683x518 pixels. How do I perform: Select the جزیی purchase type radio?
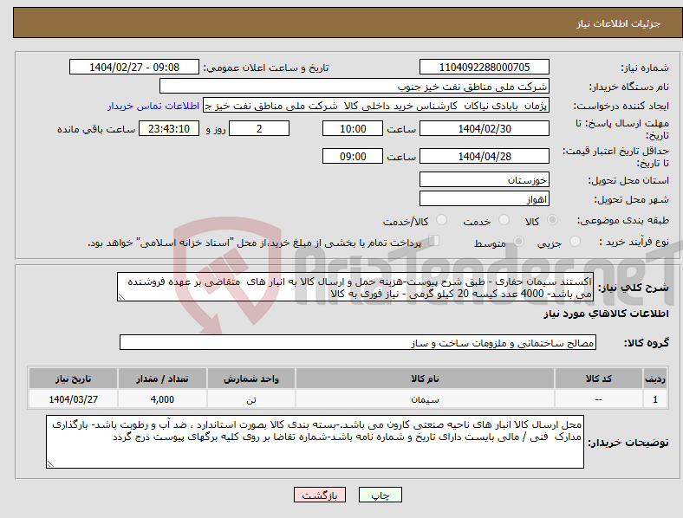click(x=575, y=242)
